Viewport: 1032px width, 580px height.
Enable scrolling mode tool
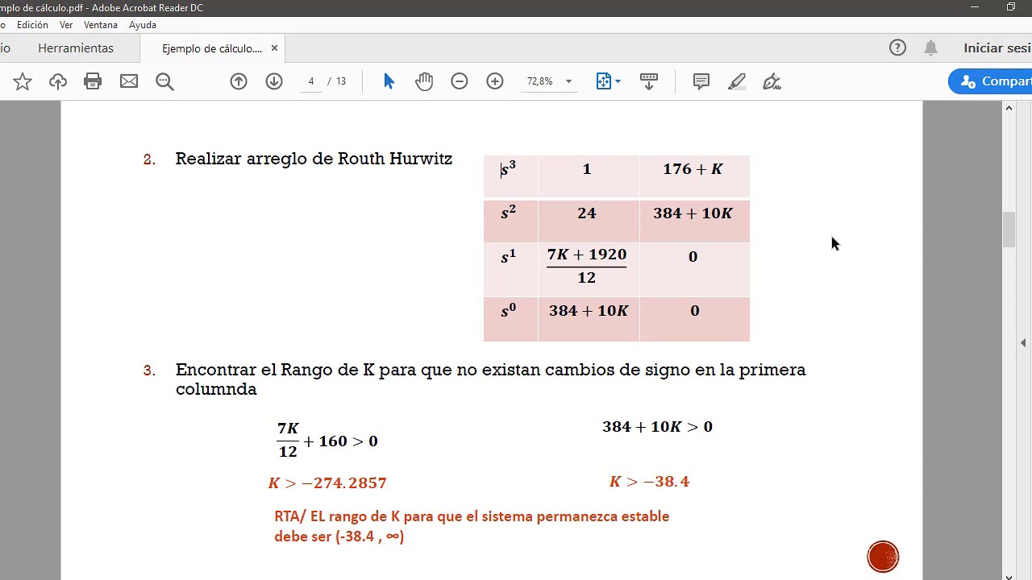click(x=649, y=81)
